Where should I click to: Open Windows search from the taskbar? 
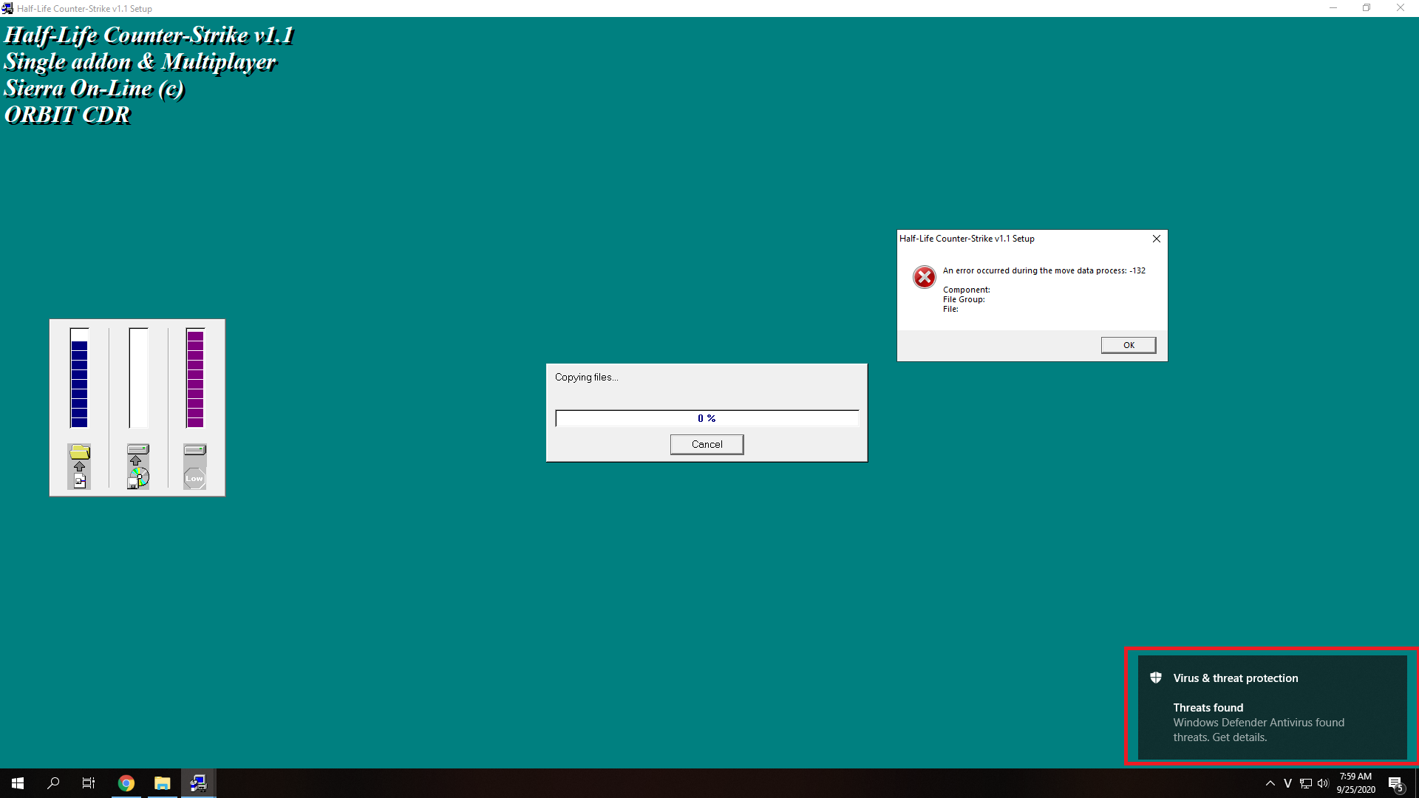tap(53, 783)
